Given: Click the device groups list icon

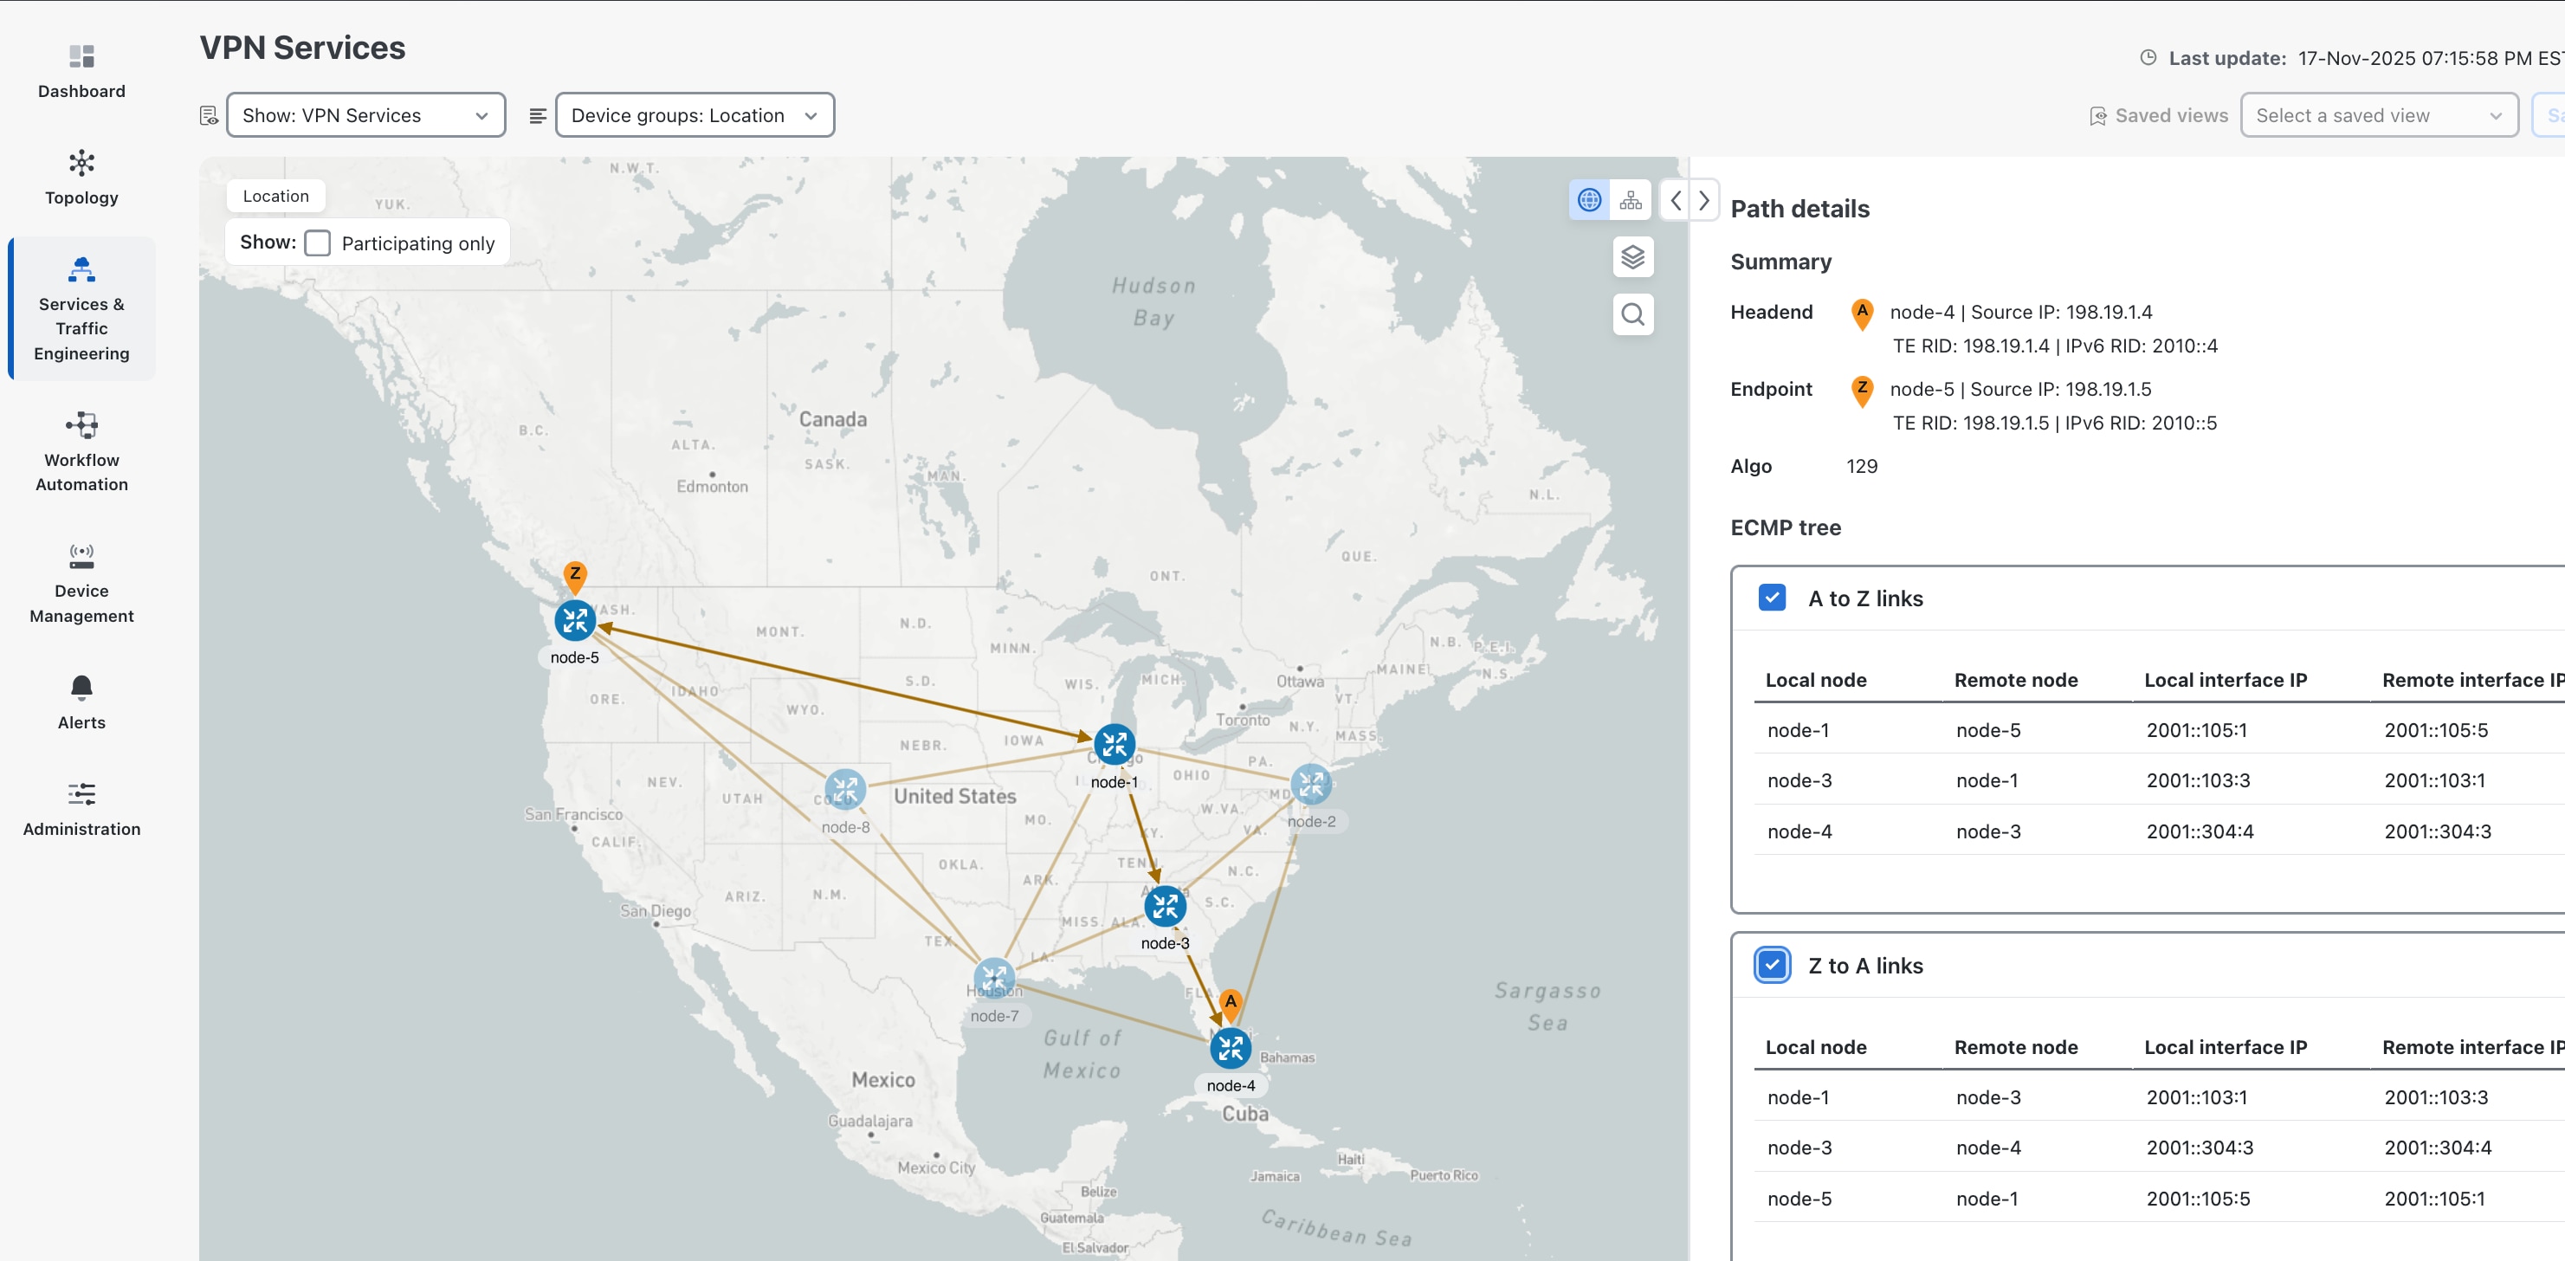Looking at the screenshot, I should tap(538, 115).
